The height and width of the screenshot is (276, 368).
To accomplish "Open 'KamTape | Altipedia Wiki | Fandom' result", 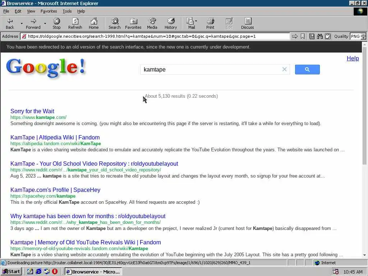I will click(55, 138).
